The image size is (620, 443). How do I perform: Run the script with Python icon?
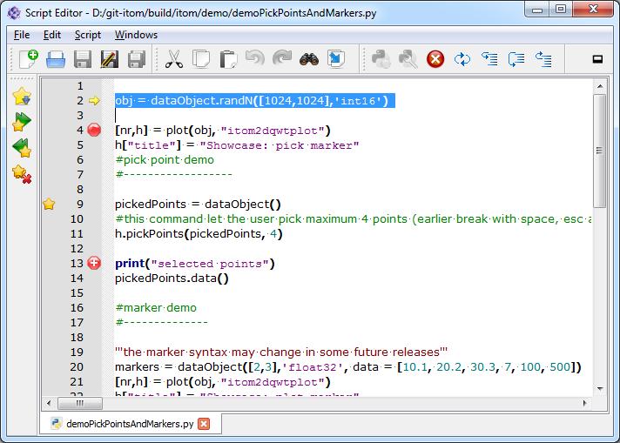[381, 59]
